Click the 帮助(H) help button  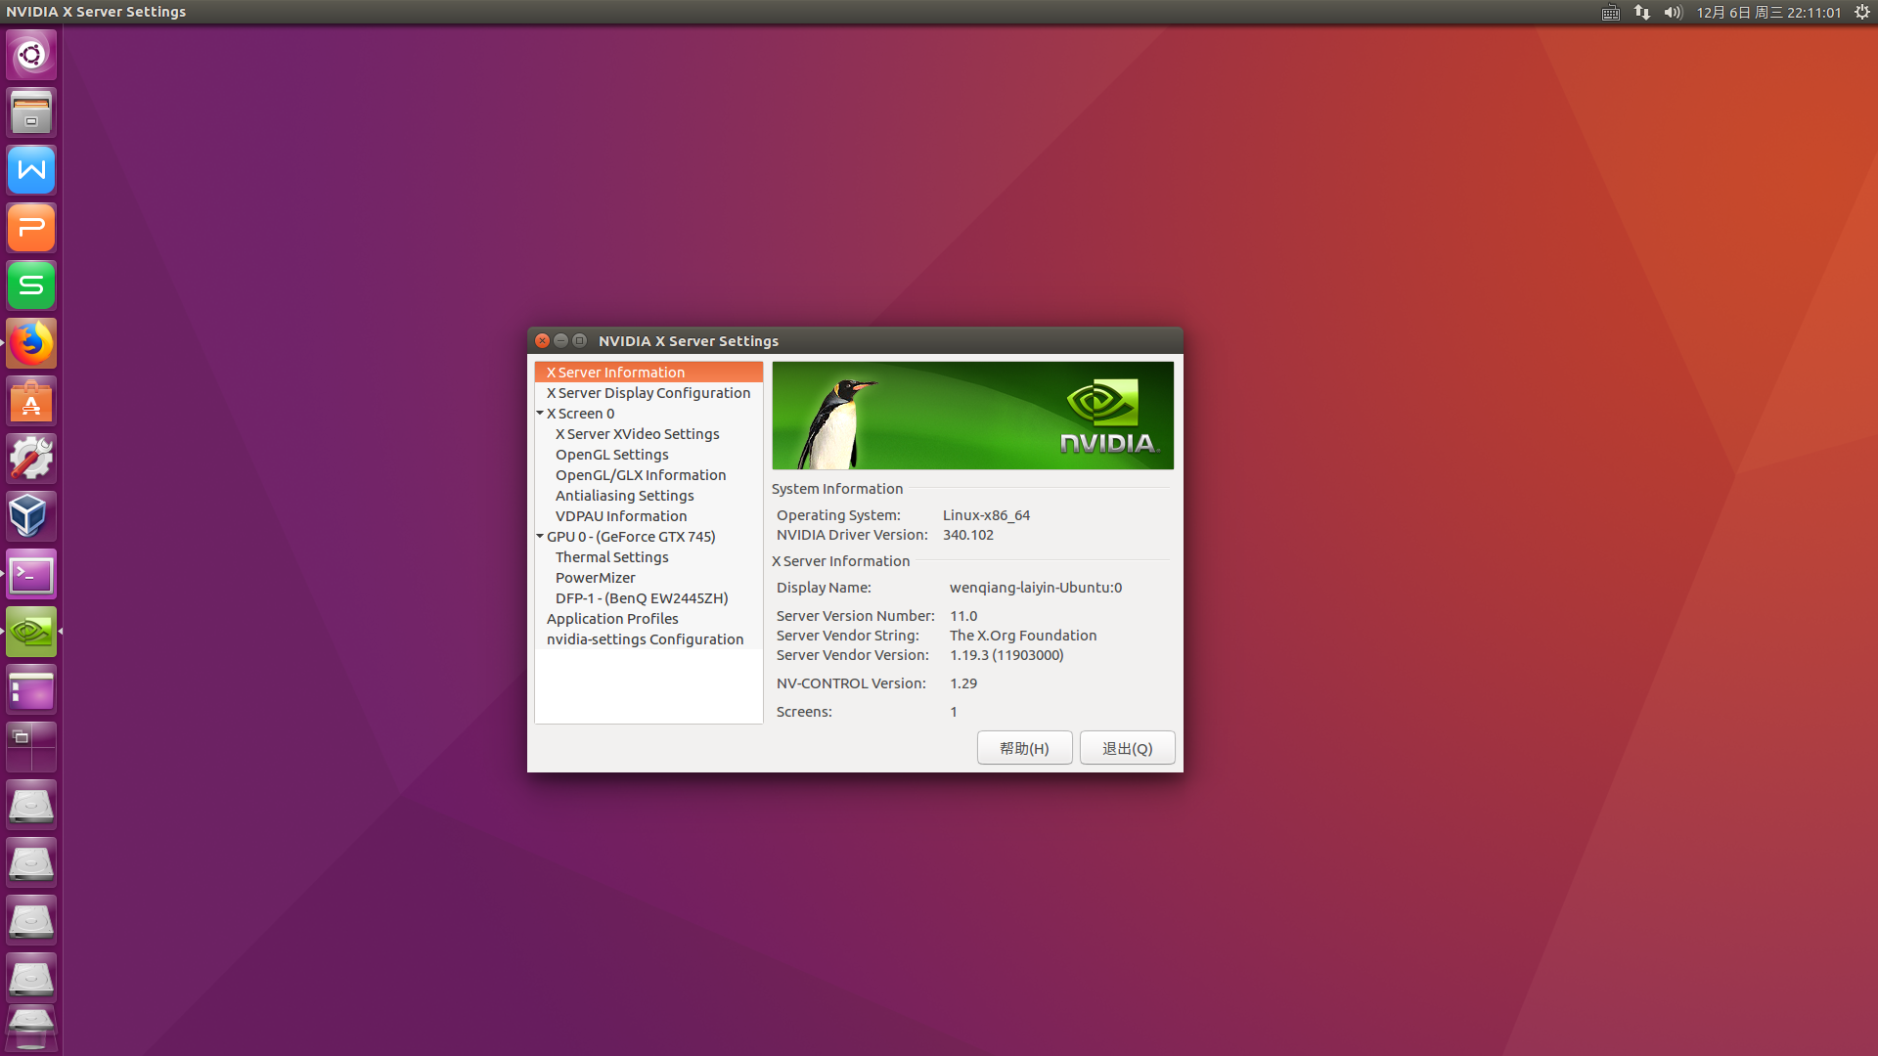(1024, 748)
